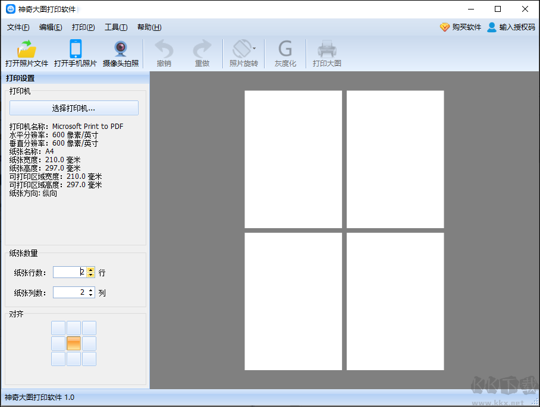Click the buy software diamond icon
This screenshot has width=540, height=407.
(x=445, y=27)
